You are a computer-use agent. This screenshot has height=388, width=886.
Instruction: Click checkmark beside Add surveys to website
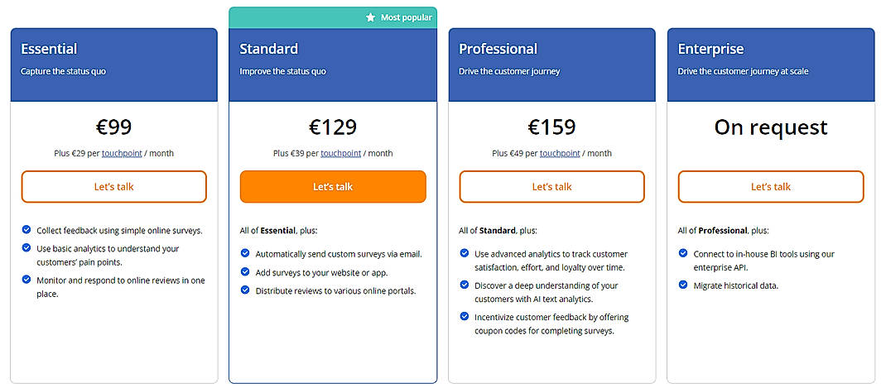tap(245, 271)
